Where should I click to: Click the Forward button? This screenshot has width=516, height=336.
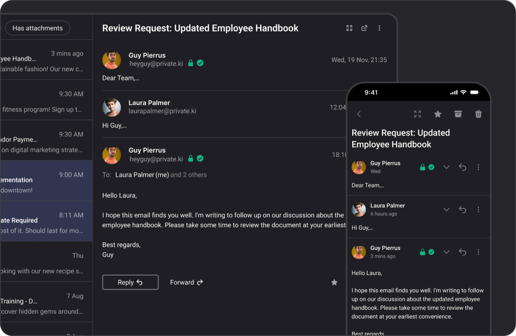click(x=186, y=282)
